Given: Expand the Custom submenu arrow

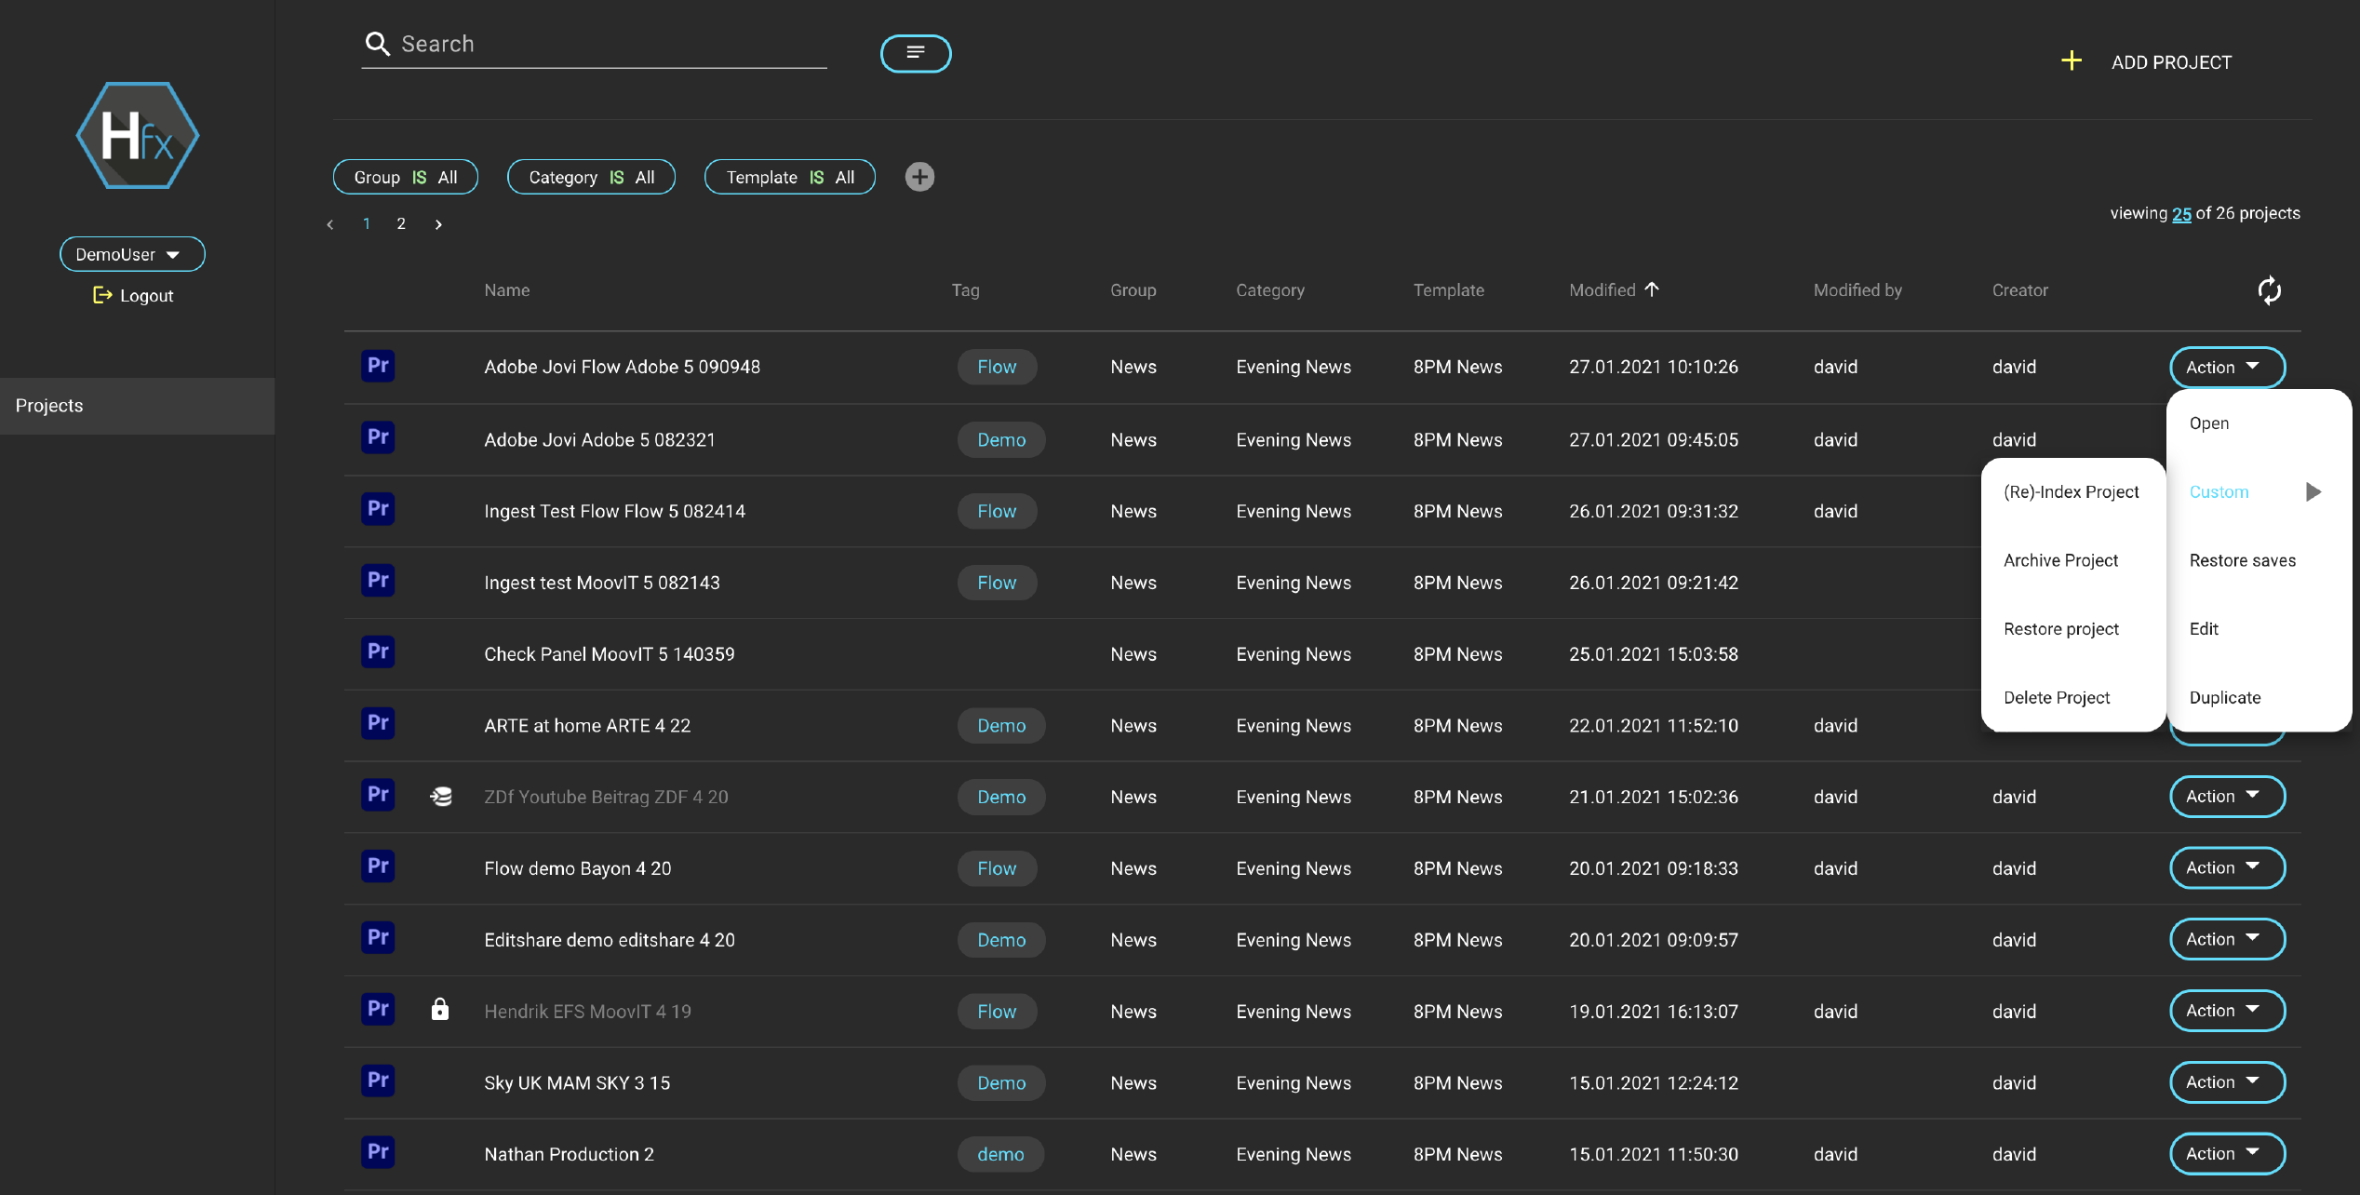Looking at the screenshot, I should coord(2313,491).
